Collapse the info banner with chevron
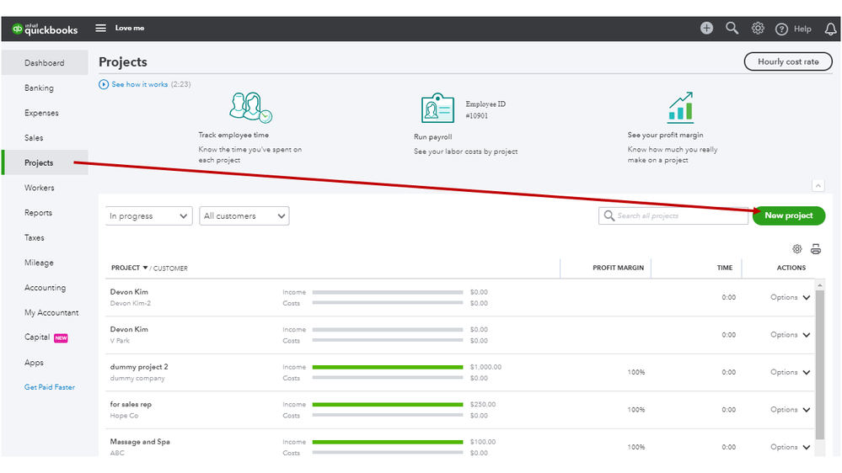 [x=818, y=186]
